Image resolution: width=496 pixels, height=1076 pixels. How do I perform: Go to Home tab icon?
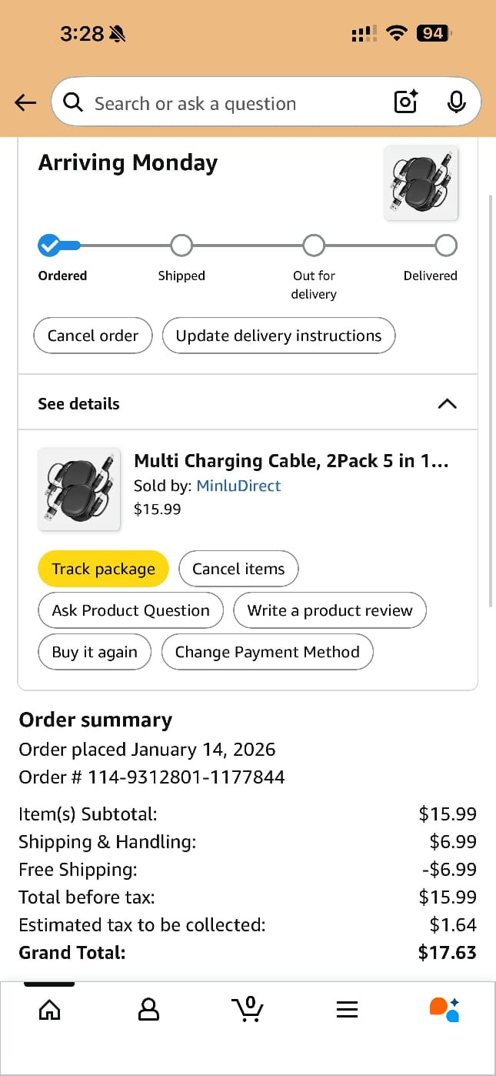(49, 1009)
